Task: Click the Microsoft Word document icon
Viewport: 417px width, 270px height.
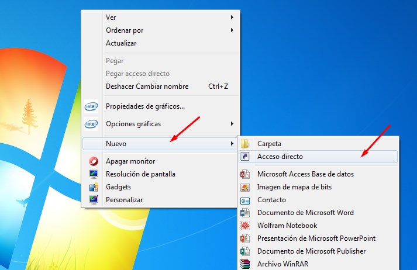Action: click(244, 213)
